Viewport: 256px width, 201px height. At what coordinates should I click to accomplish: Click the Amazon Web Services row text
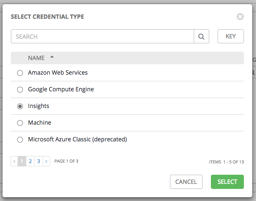[x=58, y=73]
